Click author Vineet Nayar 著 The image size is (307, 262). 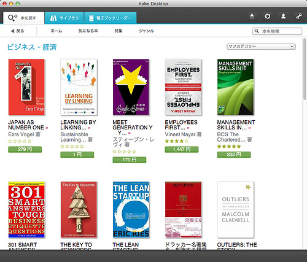[x=183, y=134]
